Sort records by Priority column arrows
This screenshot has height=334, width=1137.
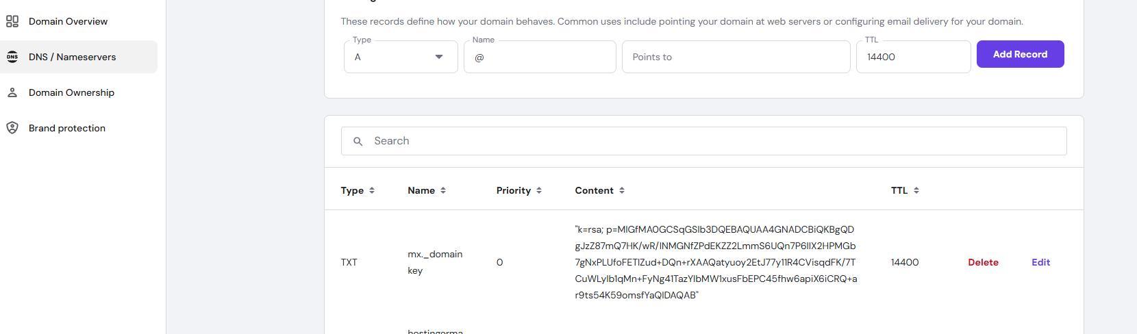(539, 190)
